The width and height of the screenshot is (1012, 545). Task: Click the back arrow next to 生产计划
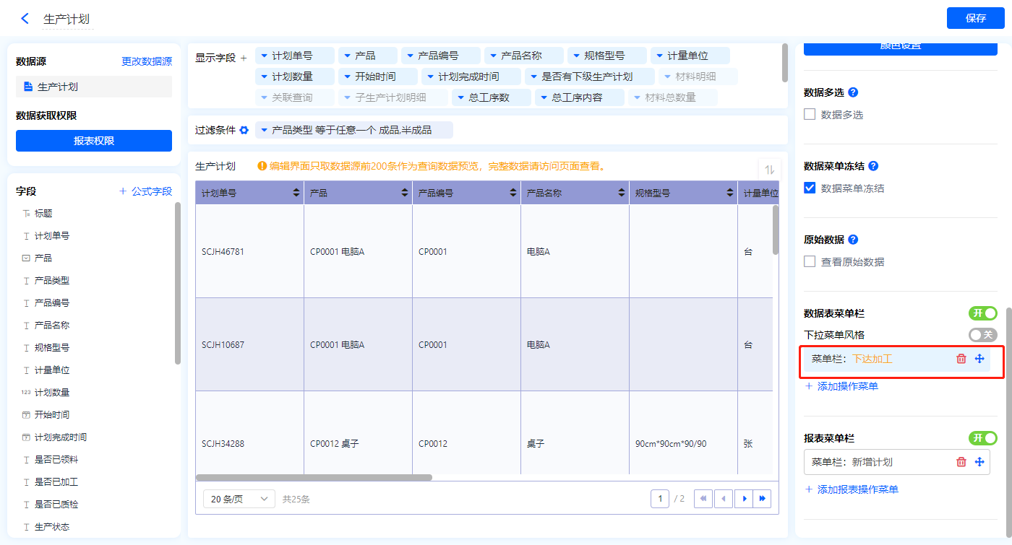(x=25, y=19)
